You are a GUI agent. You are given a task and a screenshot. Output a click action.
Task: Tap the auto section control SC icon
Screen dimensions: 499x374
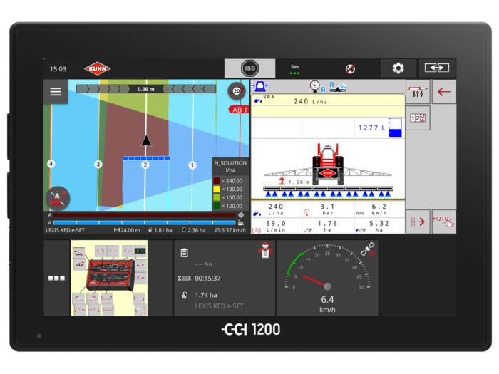tap(337, 86)
